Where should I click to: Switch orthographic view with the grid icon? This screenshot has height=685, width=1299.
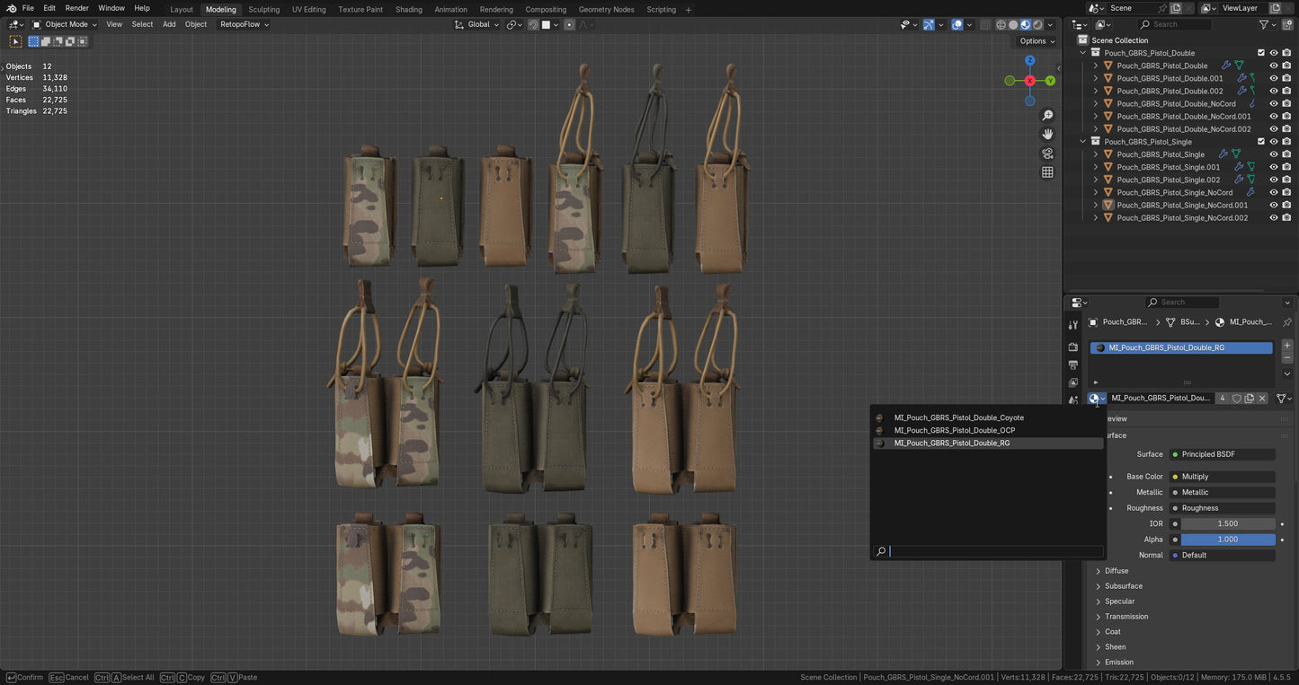1047,172
